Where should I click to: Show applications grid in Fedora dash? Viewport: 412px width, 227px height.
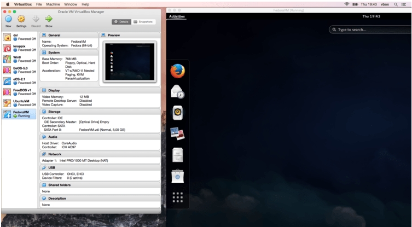pyautogui.click(x=178, y=197)
